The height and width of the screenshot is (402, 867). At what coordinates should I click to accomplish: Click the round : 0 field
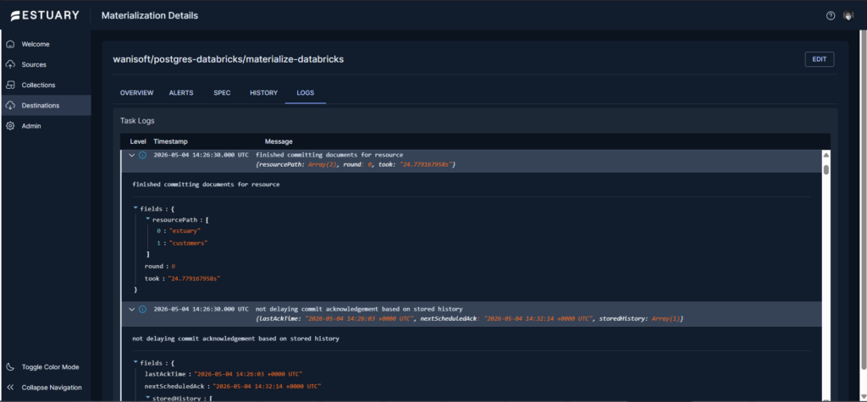click(160, 266)
